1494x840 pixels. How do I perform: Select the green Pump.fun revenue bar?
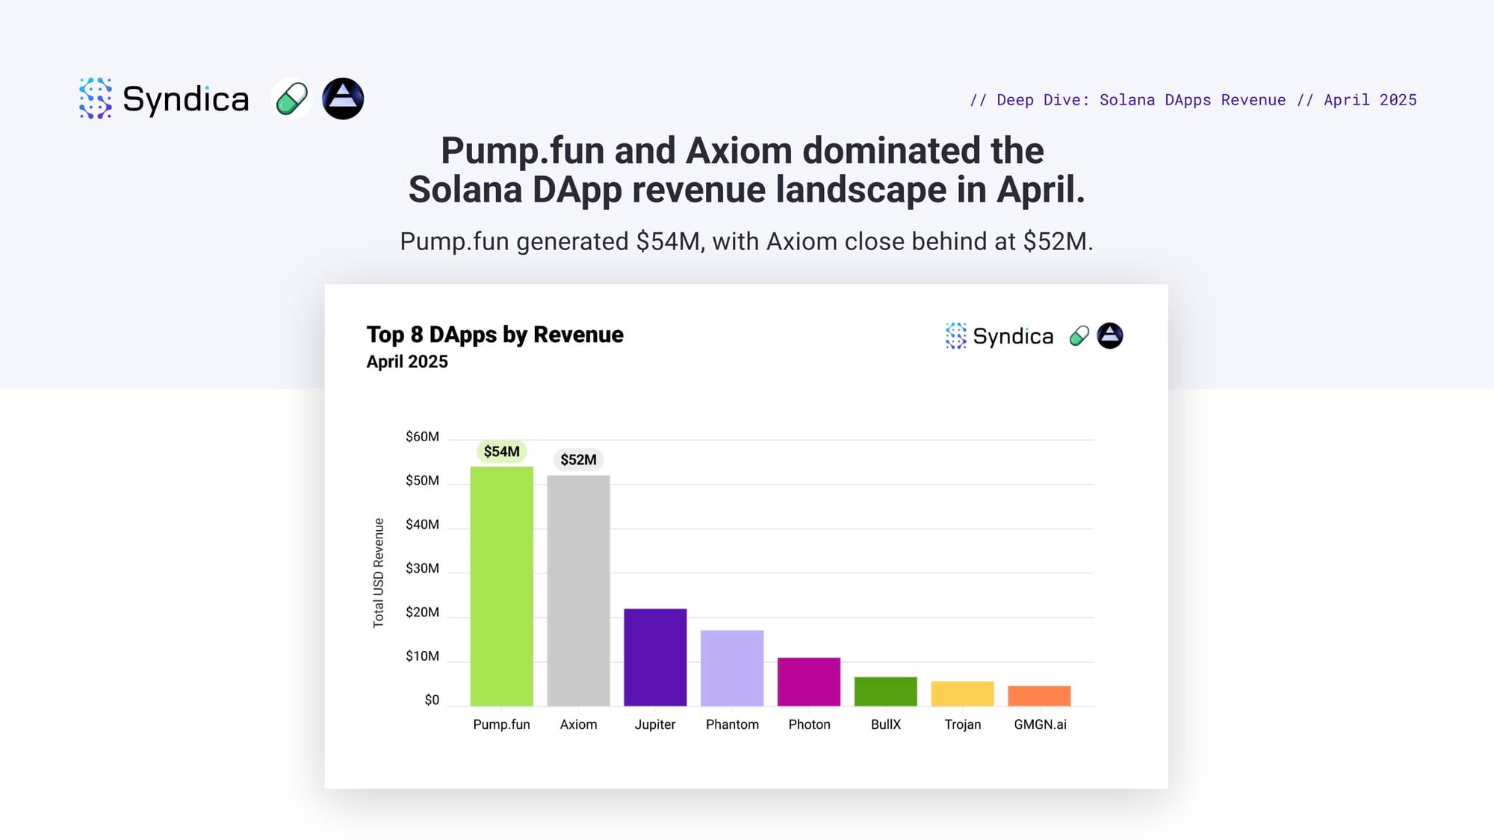click(x=501, y=586)
